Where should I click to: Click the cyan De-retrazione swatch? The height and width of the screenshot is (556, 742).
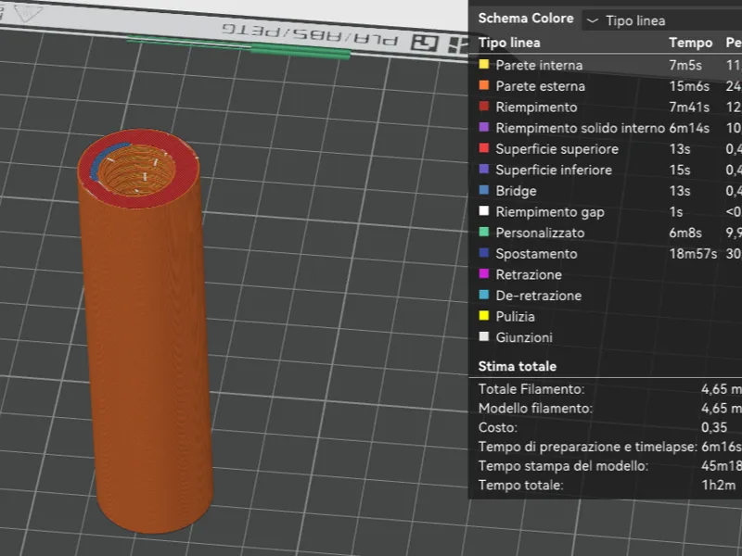[483, 295]
